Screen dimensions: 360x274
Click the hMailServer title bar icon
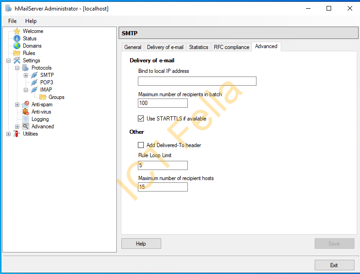point(9,9)
